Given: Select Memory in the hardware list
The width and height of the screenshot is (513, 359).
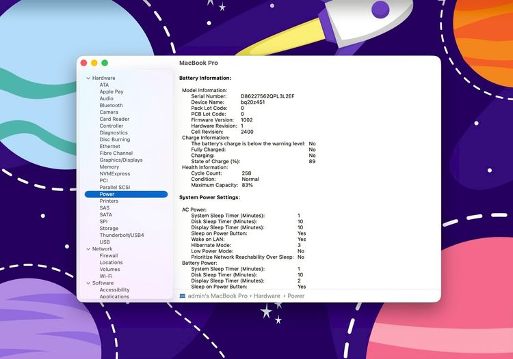Looking at the screenshot, I should pyautogui.click(x=109, y=167).
